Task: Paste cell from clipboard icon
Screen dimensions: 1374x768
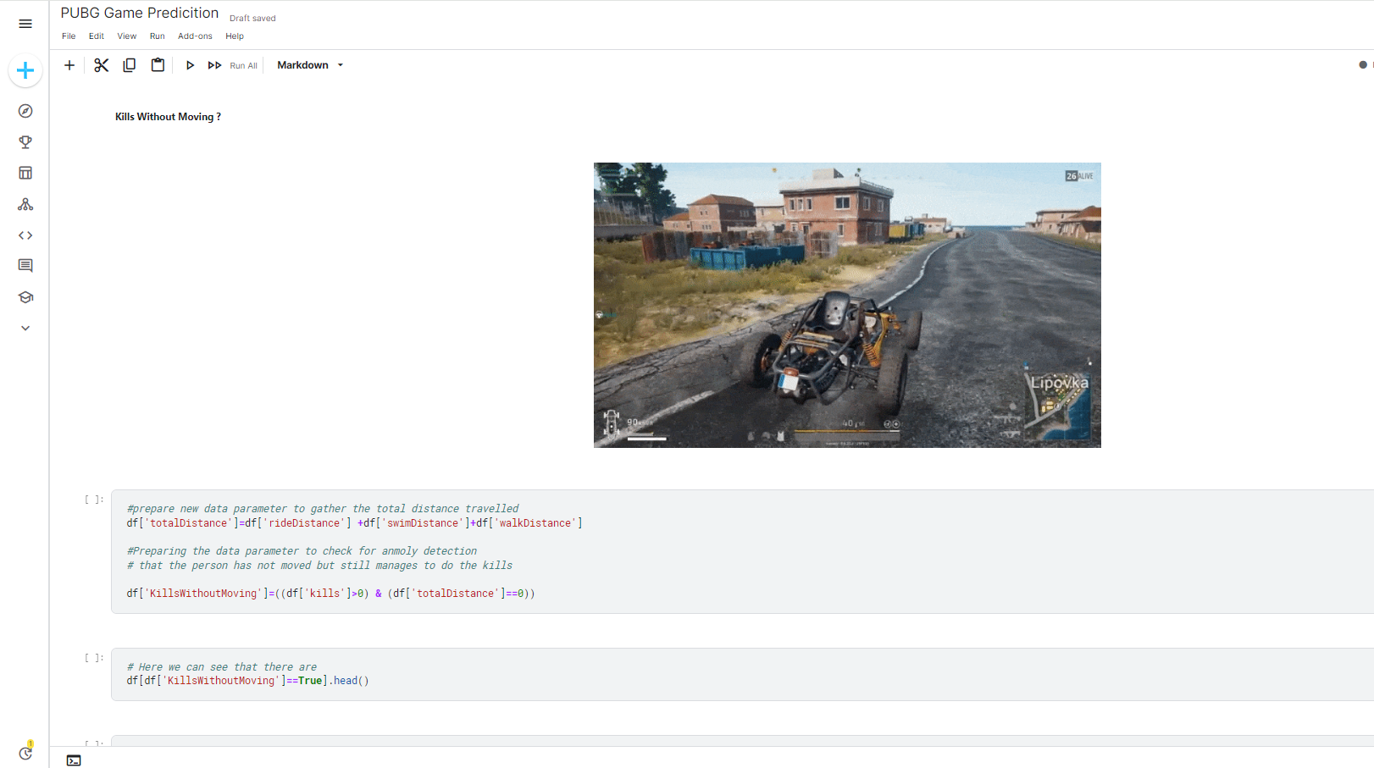Action: 158,65
